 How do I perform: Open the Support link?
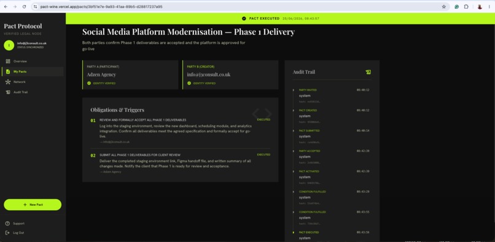[x=15, y=224]
